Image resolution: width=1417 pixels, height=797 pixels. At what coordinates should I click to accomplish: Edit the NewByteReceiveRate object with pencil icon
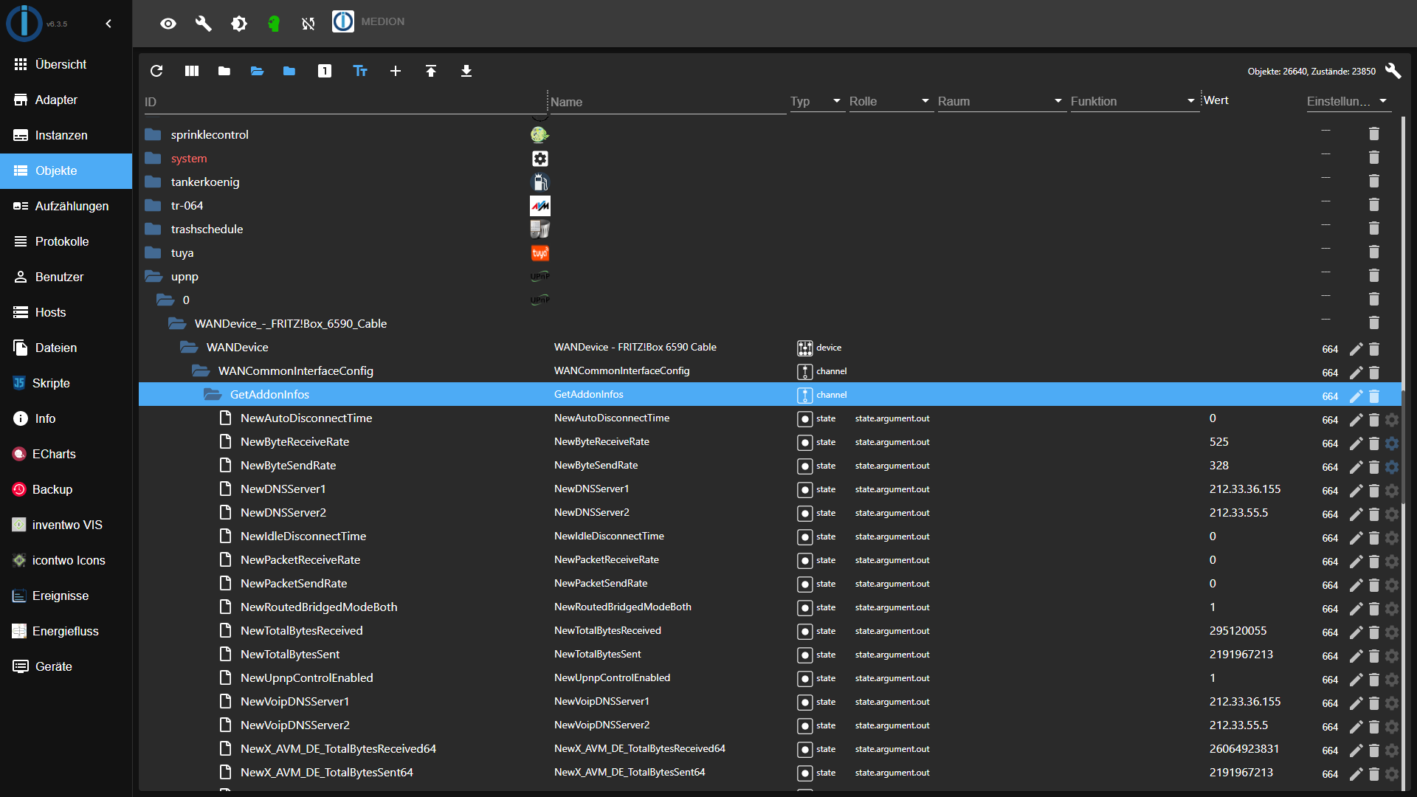pos(1356,444)
